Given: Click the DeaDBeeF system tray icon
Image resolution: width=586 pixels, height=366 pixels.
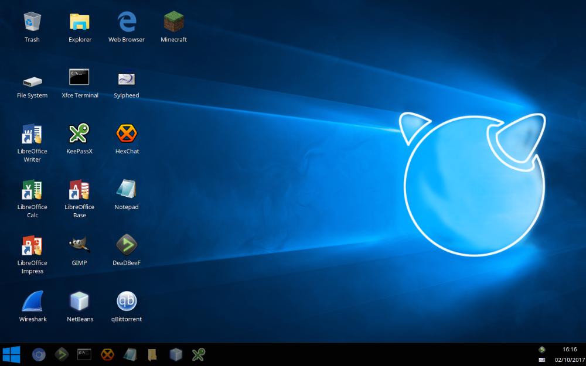Looking at the screenshot, I should 542,350.
